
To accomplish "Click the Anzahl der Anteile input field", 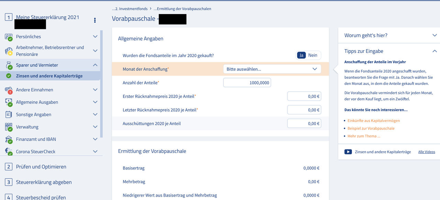I will [247, 83].
